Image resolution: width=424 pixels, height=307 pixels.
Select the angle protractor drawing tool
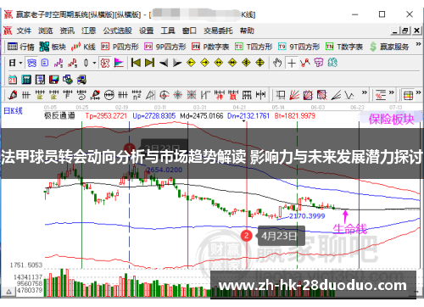pyautogui.click(x=150, y=95)
